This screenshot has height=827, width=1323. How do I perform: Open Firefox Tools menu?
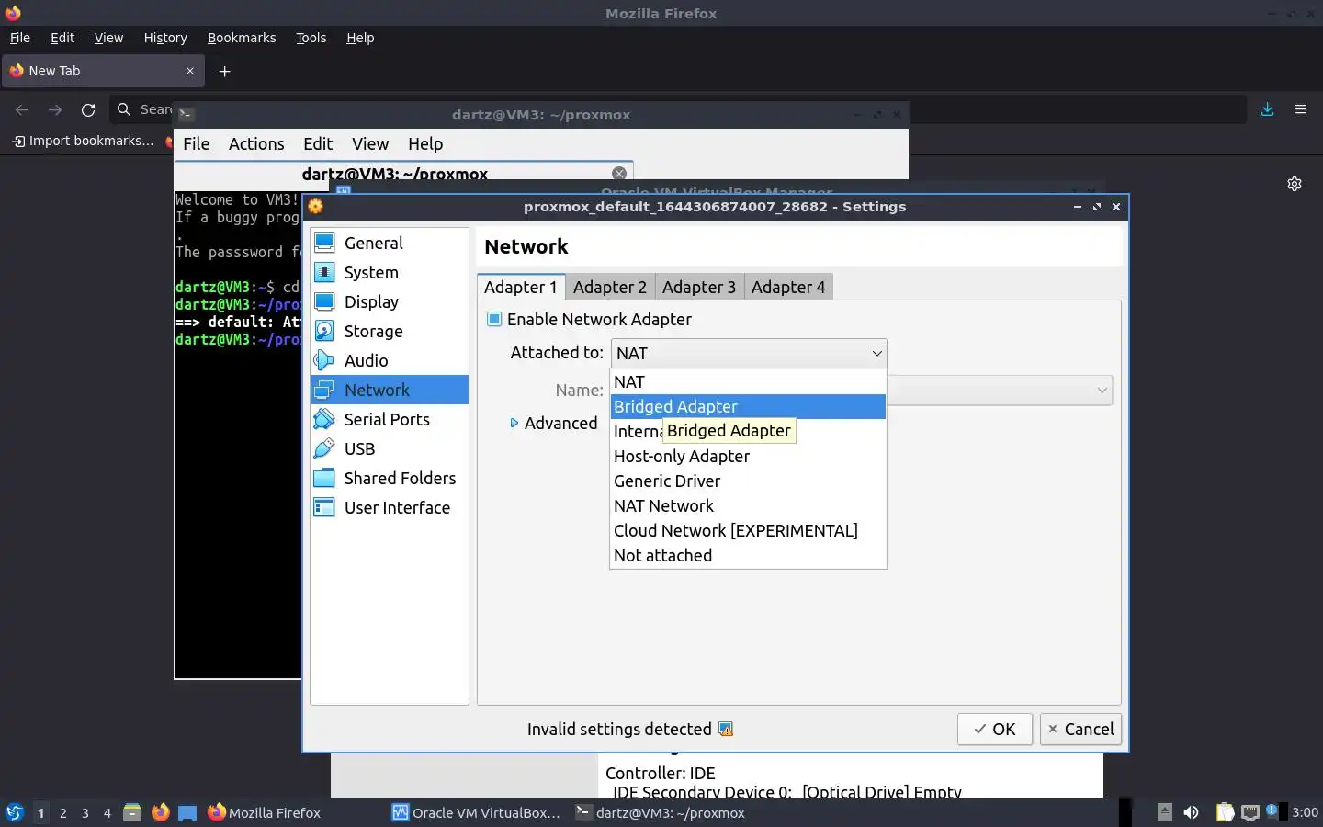pos(311,38)
